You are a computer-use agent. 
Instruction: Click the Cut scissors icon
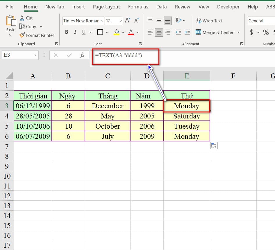pos(22,18)
